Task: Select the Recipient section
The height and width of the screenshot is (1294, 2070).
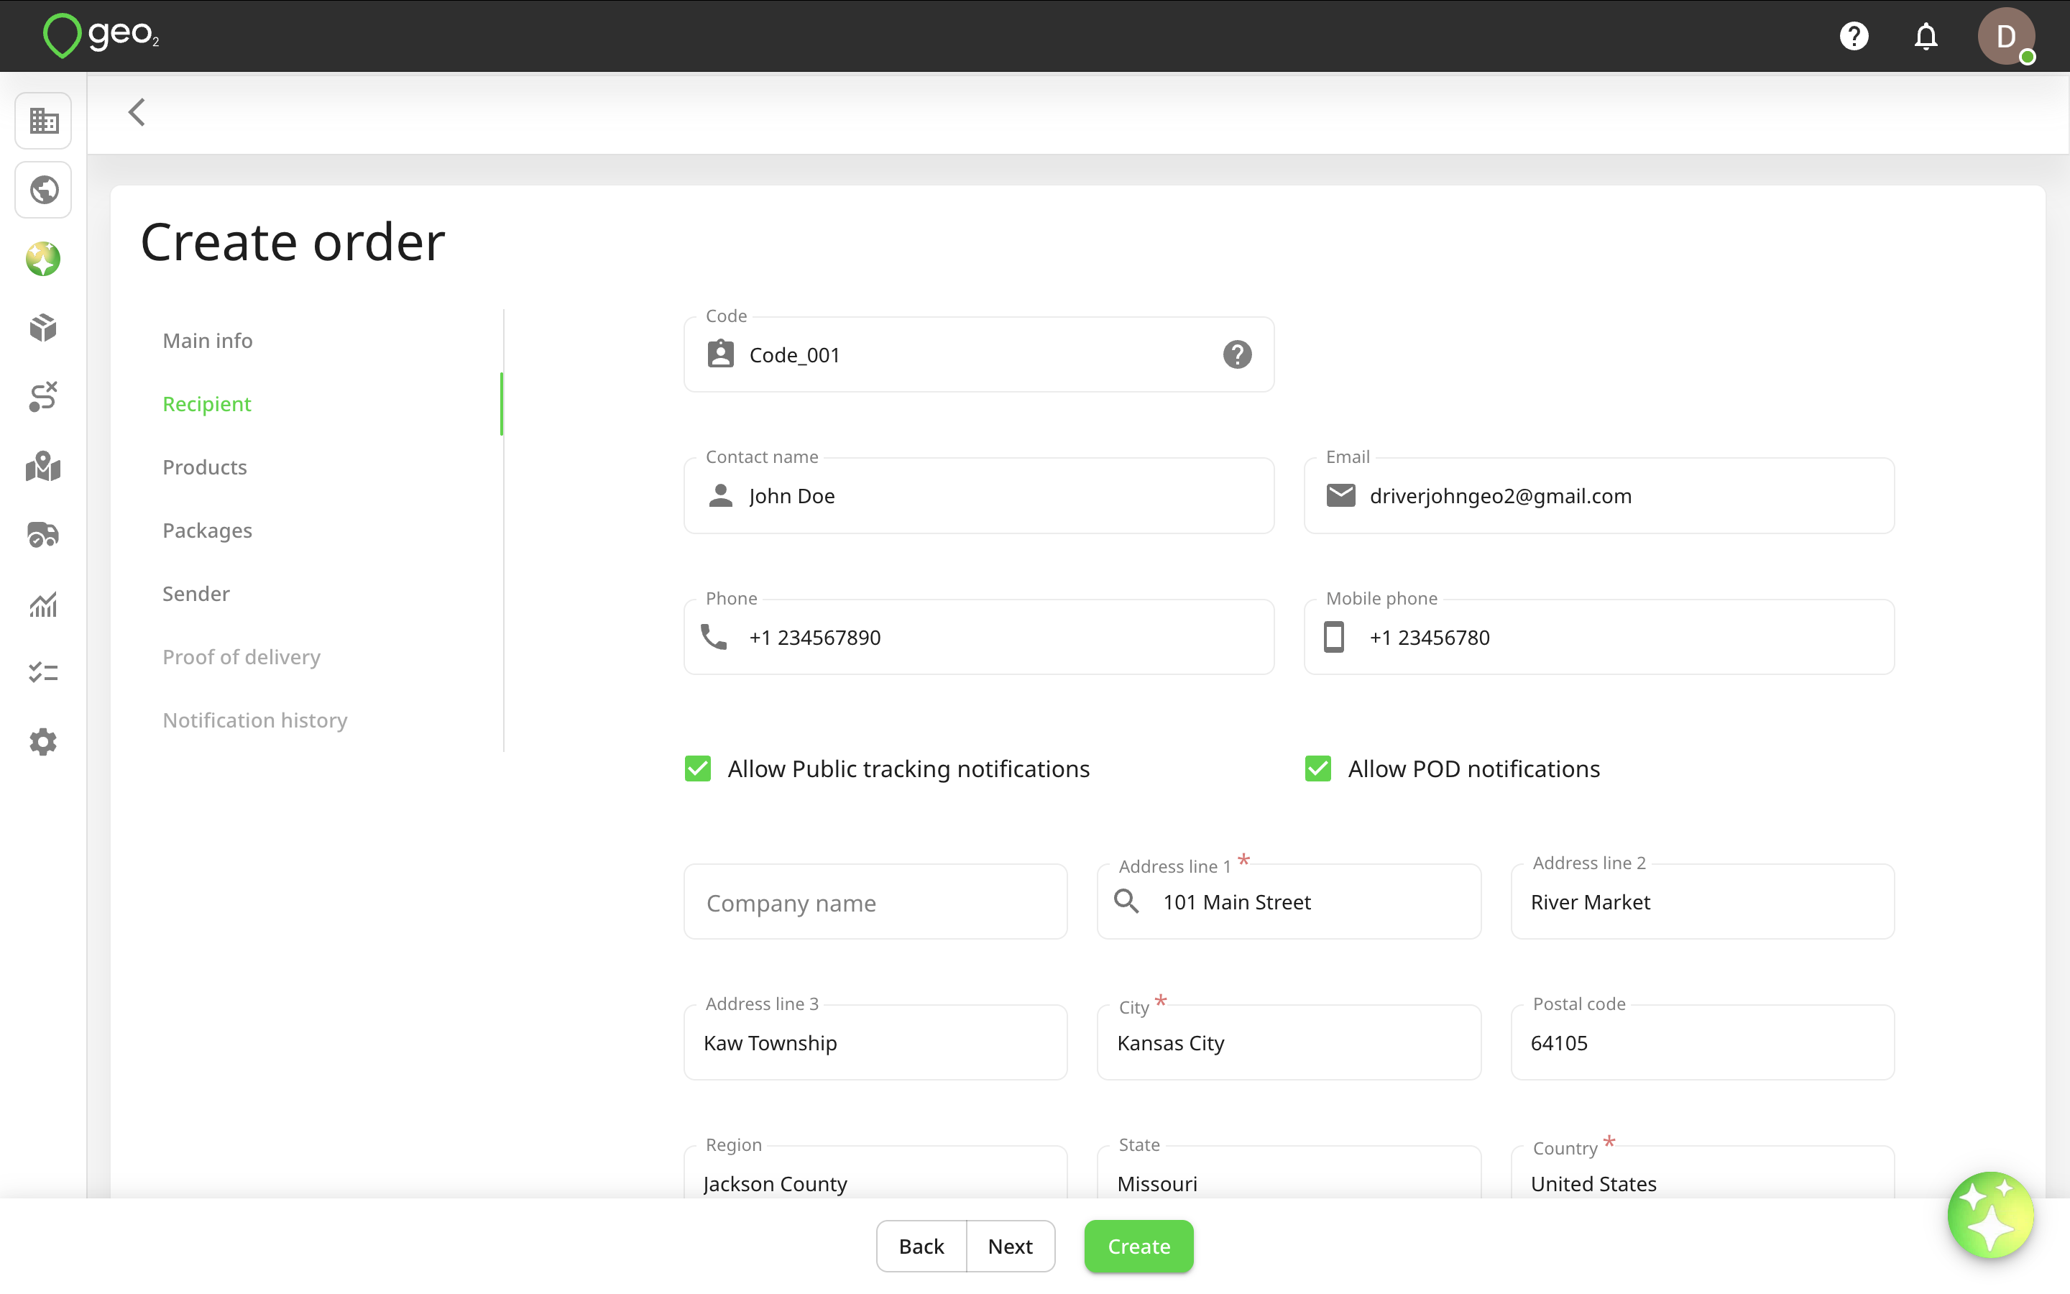Action: [207, 404]
